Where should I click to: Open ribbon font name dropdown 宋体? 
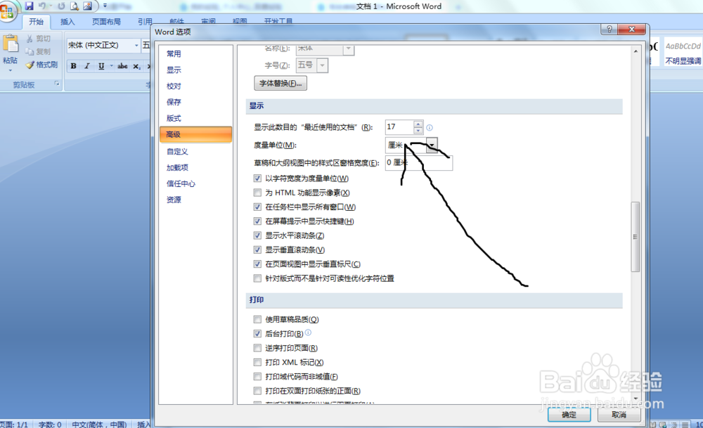[136, 45]
